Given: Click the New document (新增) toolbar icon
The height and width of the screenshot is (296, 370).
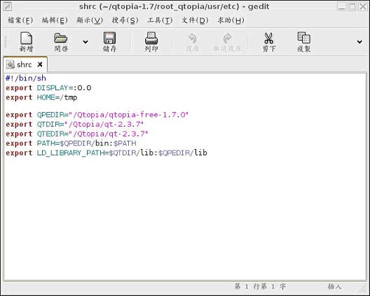Looking at the screenshot, I should [26, 42].
